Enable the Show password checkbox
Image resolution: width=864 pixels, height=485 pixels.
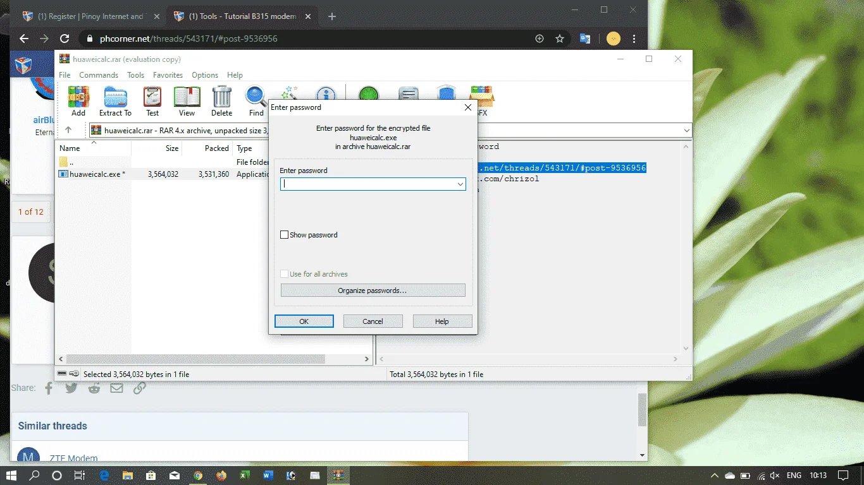[285, 235]
